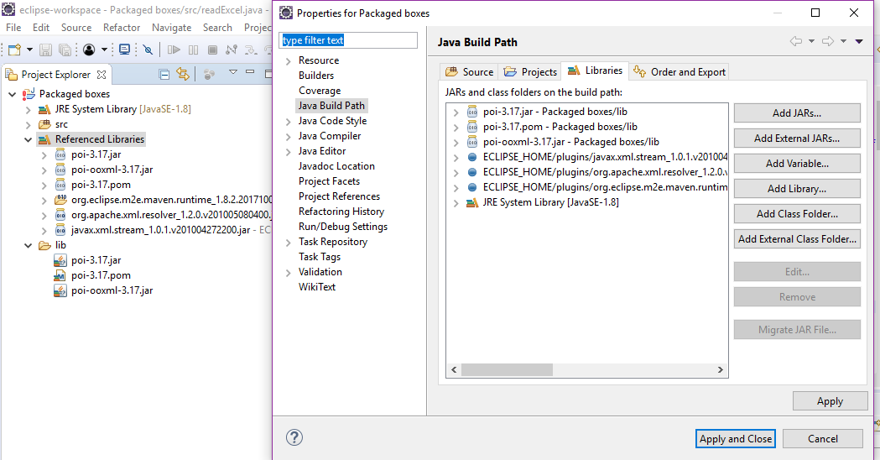Close the Project Explorer tab

[102, 74]
